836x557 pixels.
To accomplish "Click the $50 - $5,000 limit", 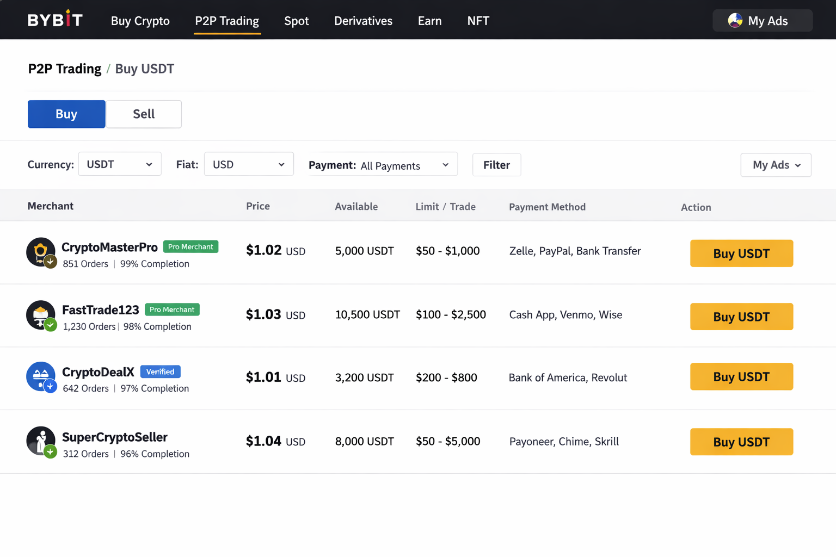I will 448,441.
